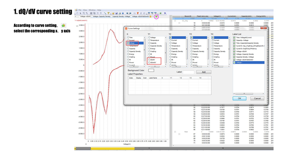Click the blue round help icon
The width and height of the screenshot is (282, 158).
pos(123,13)
